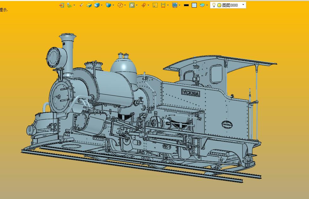The image size is (309, 199).
Task: Click the yellow circle layer color indicator
Action: (219, 5)
